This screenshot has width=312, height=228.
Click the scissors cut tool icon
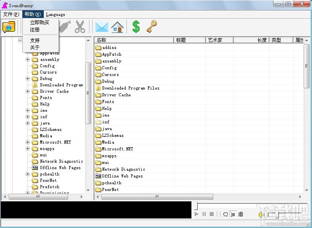tap(80, 27)
